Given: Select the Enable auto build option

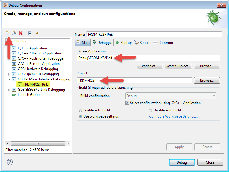Looking at the screenshot, I should (81, 110).
